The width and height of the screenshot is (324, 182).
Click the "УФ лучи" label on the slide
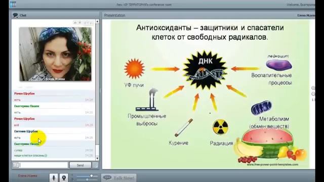pos(134,85)
